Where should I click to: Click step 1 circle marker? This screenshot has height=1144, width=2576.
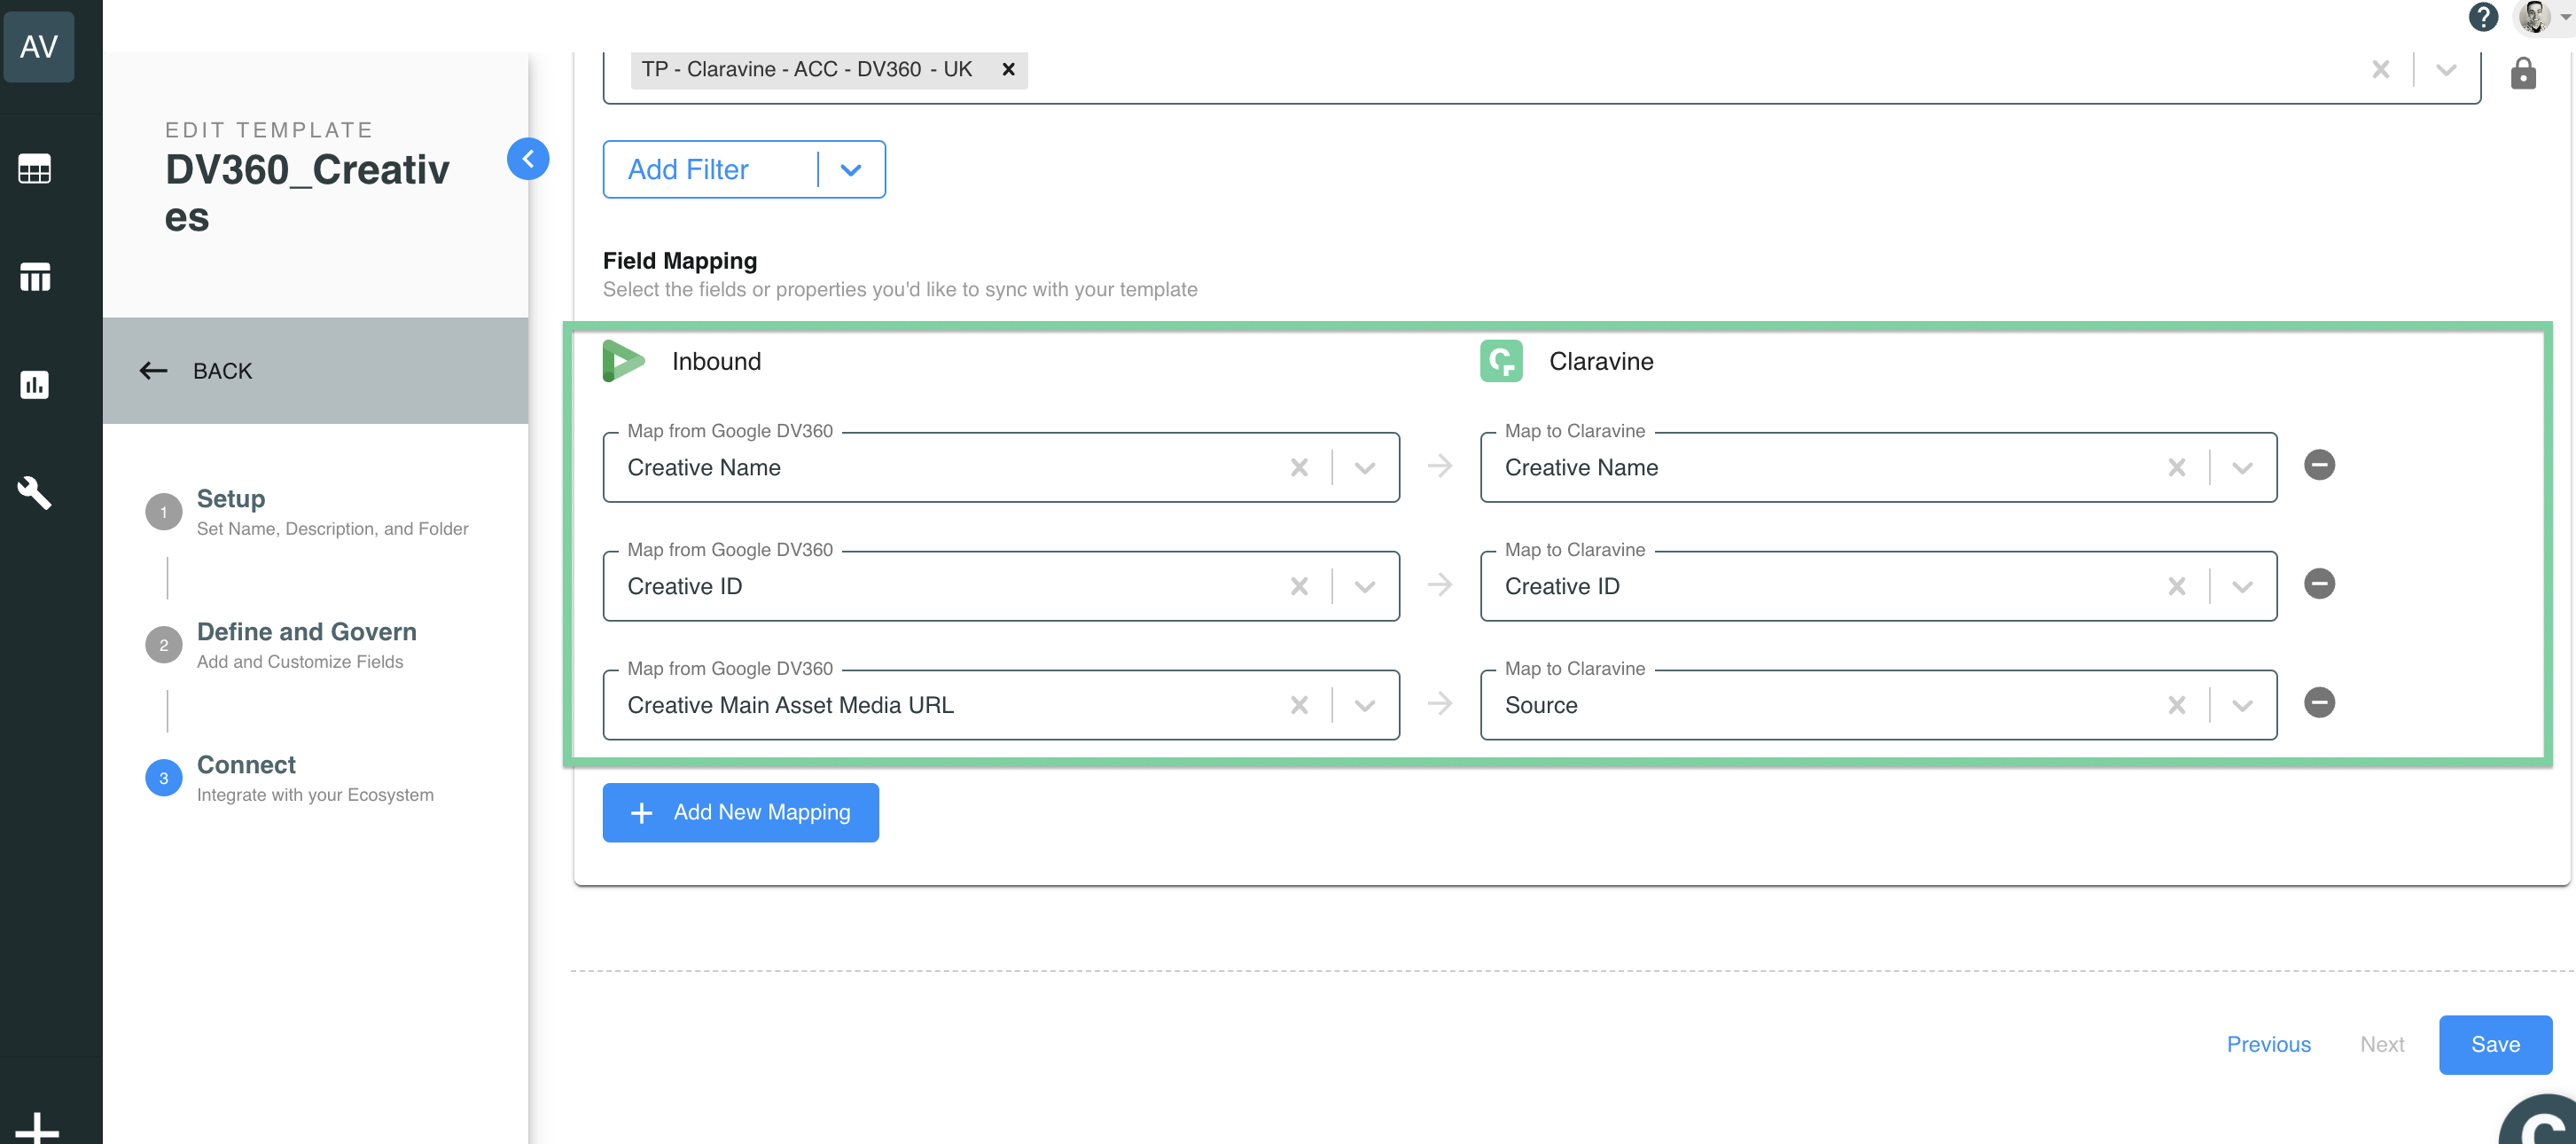(164, 512)
